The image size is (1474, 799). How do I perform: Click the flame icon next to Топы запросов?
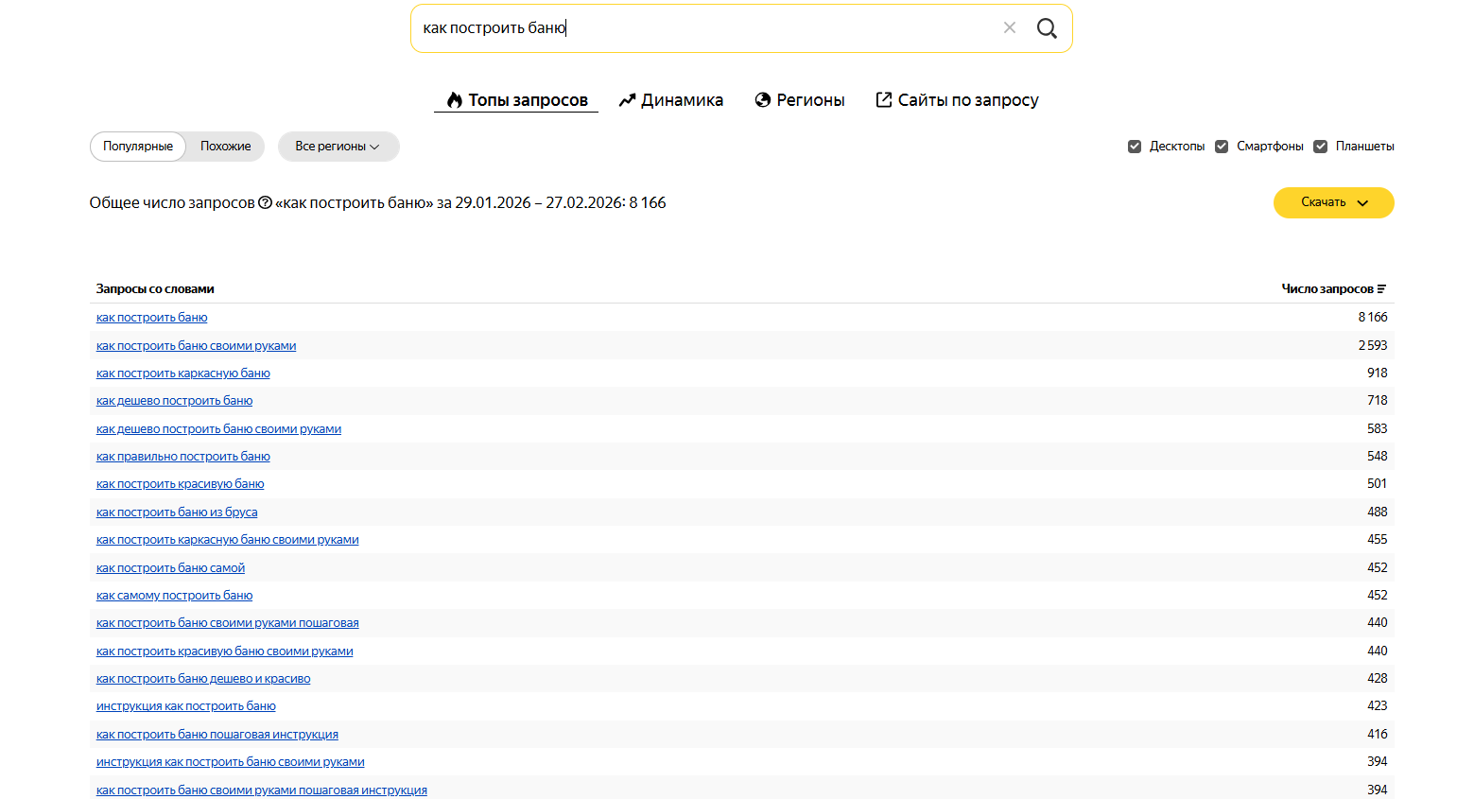click(x=455, y=100)
